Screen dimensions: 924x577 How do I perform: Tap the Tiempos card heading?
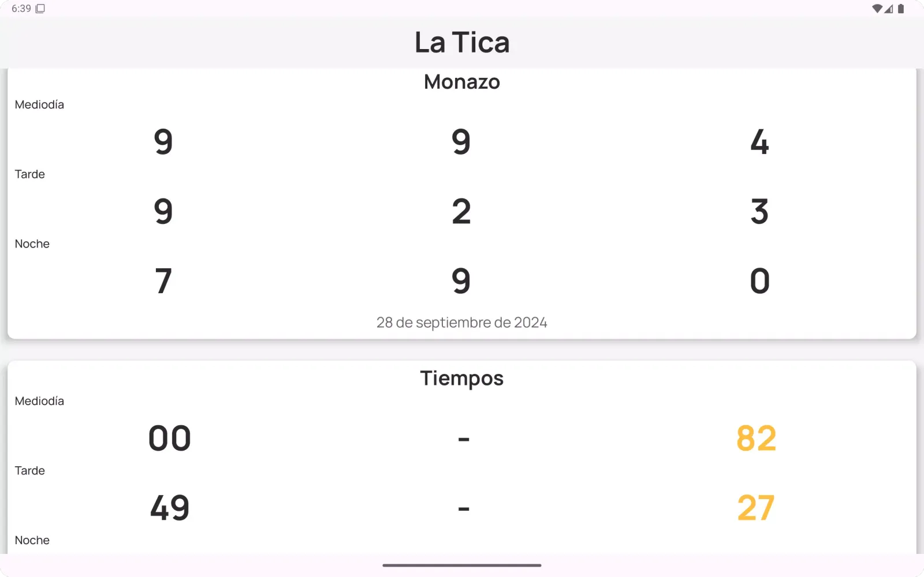click(462, 379)
